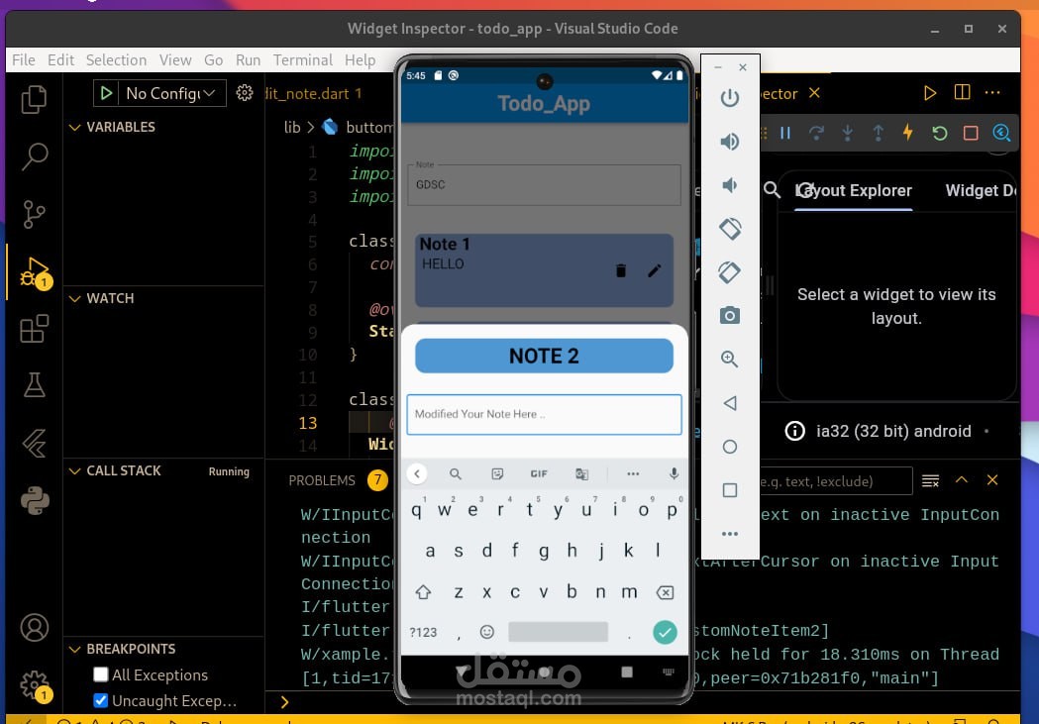Click emulator Back triangle button

click(730, 403)
